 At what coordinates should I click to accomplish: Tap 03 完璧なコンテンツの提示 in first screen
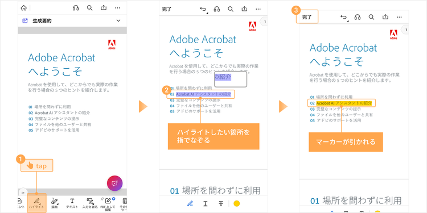coord(54,119)
